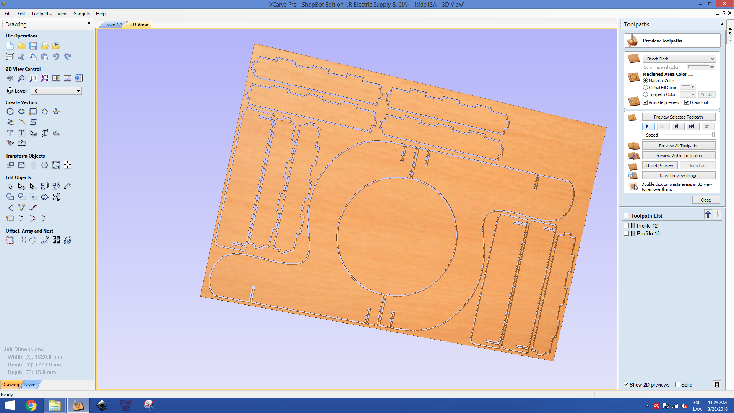Check the Profile 12 toolpath checkbox

click(626, 226)
